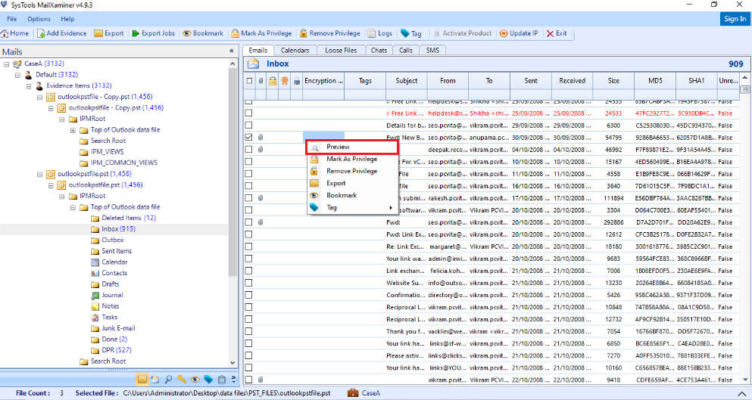Select the DPR (527) folder

click(x=117, y=351)
